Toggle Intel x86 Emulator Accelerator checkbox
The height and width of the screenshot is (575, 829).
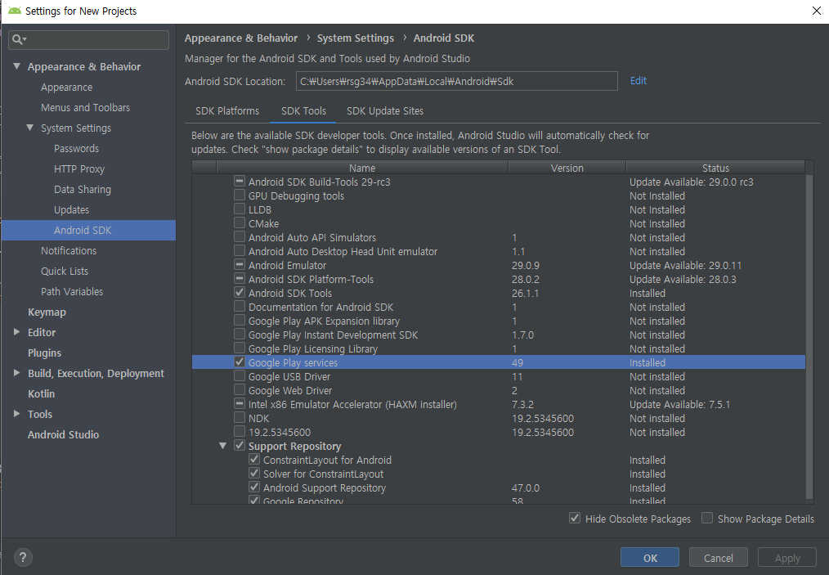click(240, 403)
